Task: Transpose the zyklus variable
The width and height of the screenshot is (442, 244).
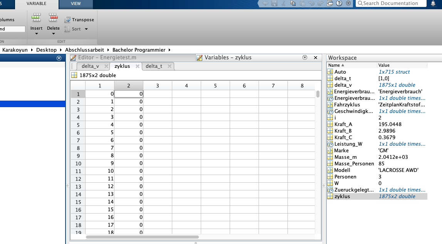Action: (x=79, y=20)
